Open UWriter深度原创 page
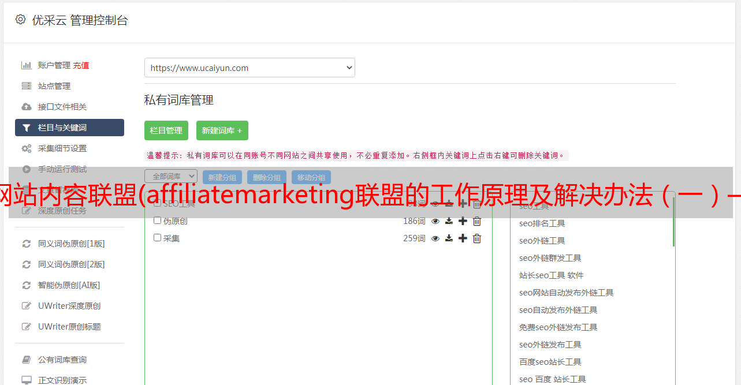The image size is (741, 385). pyautogui.click(x=69, y=306)
